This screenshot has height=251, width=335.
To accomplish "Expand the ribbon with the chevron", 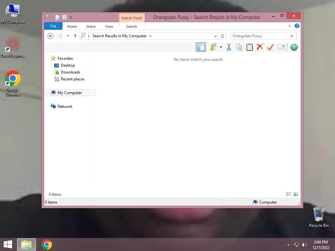I will (290, 26).
